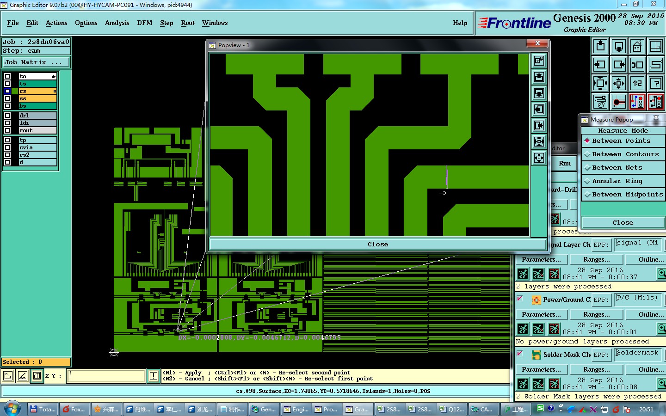
Task: Click the zoom in icon with small square
Action: (619, 83)
